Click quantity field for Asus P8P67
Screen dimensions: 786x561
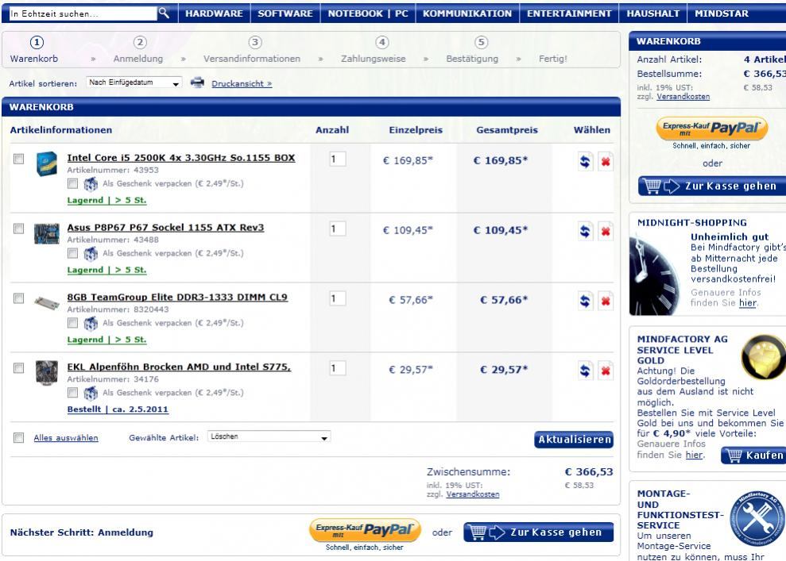point(337,229)
